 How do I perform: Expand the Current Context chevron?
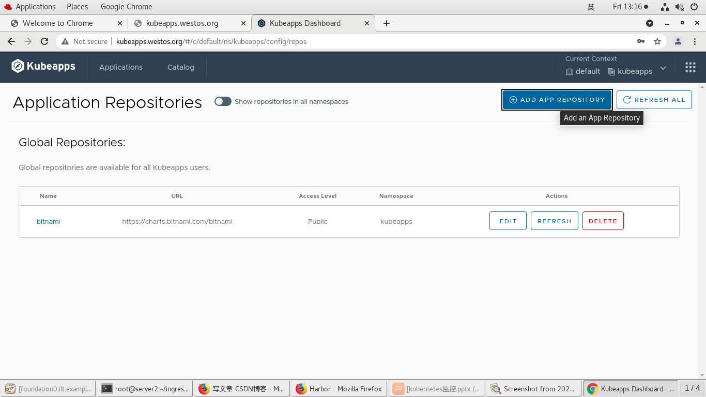tap(663, 68)
